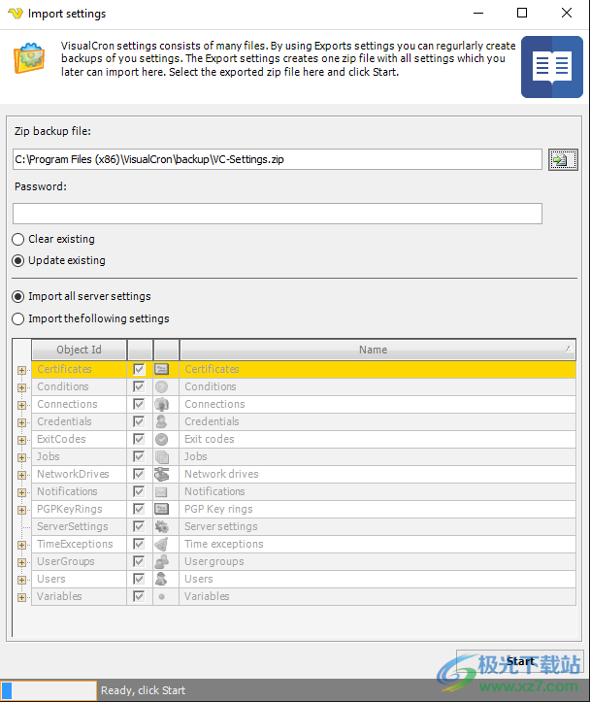Viewport: 591px width, 702px height.
Task: Click the Notifications envelope icon
Action: (x=161, y=492)
